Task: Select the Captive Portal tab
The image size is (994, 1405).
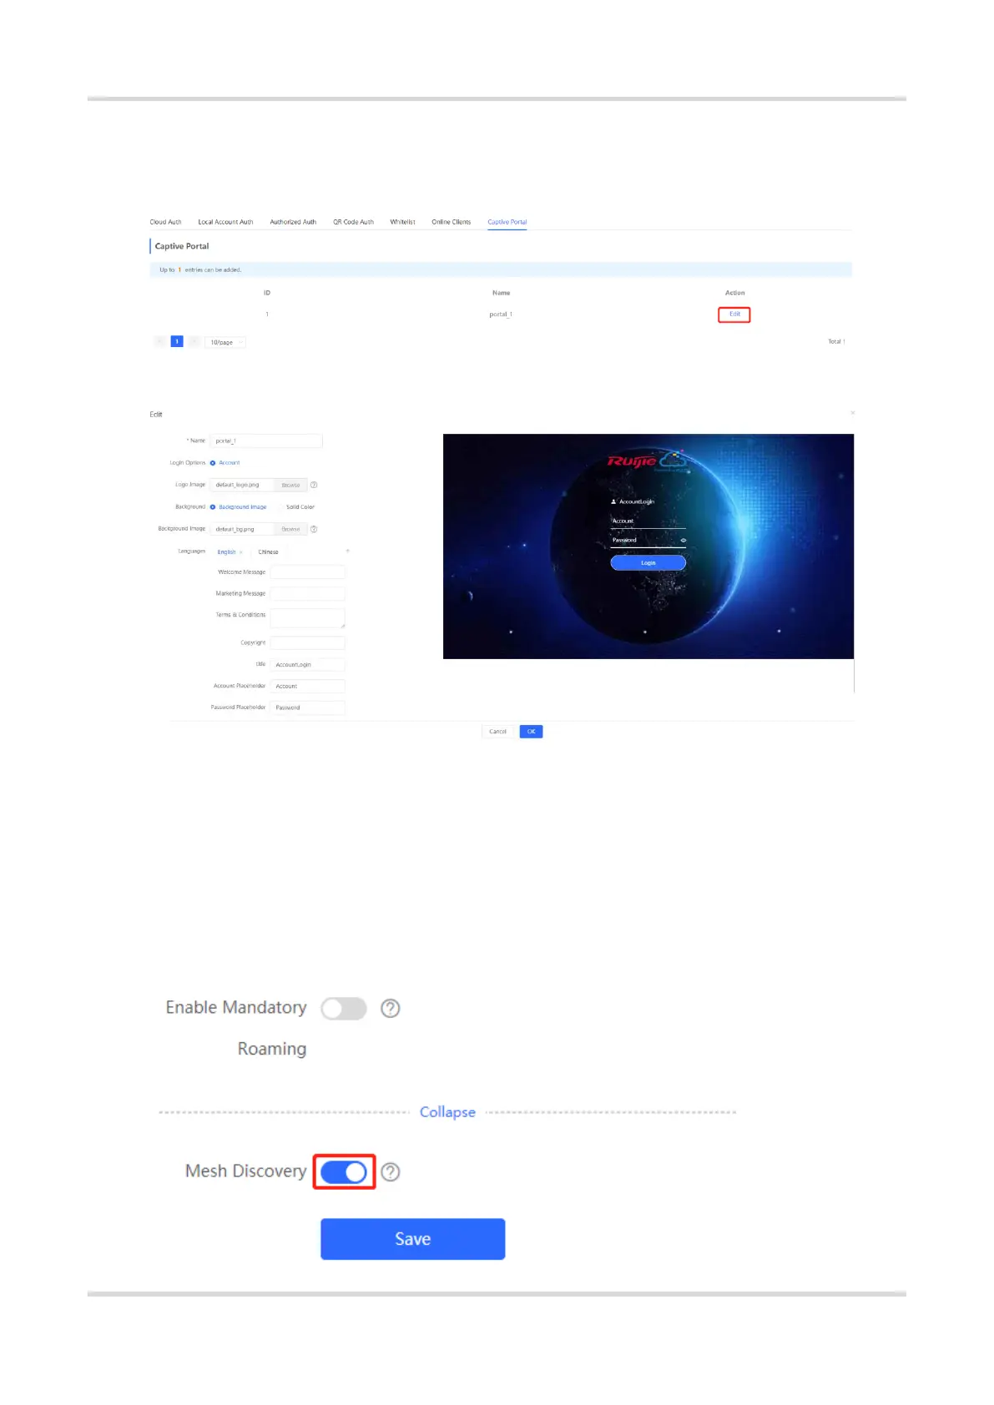Action: click(x=507, y=222)
